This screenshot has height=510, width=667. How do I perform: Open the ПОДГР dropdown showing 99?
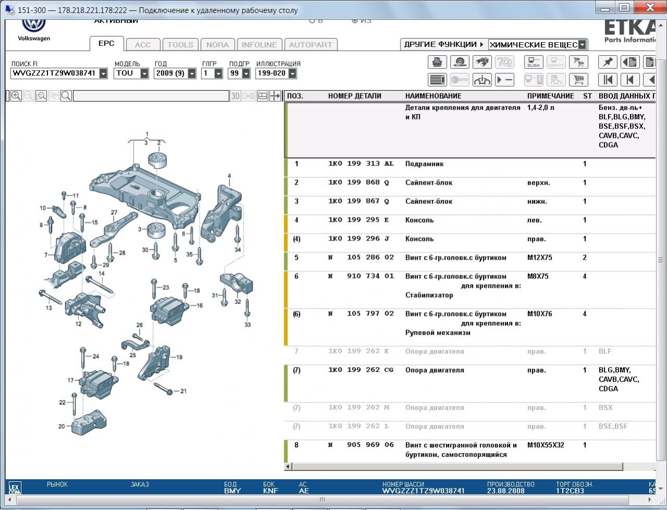tap(246, 74)
